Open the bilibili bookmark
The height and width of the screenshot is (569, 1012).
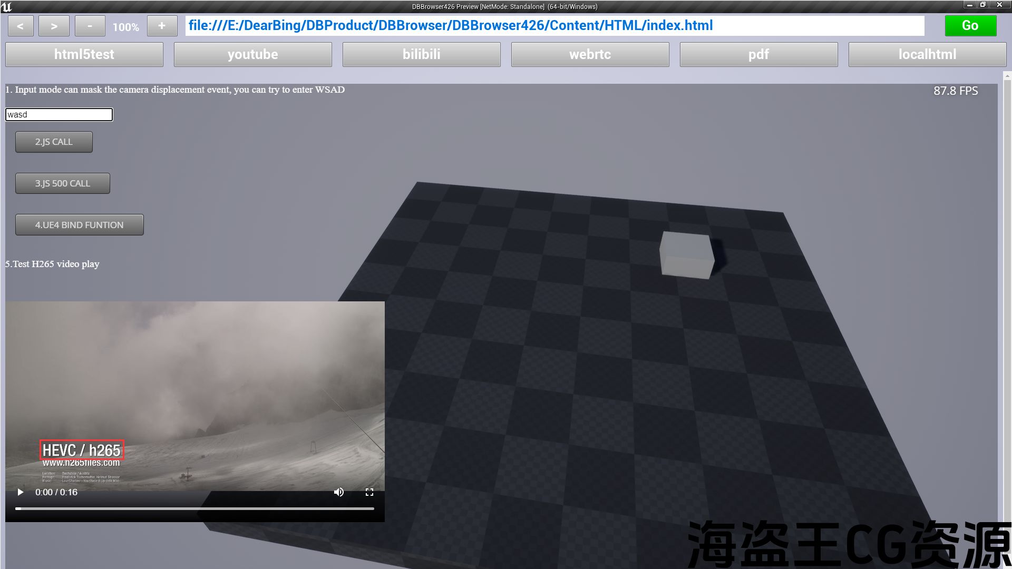pos(422,54)
